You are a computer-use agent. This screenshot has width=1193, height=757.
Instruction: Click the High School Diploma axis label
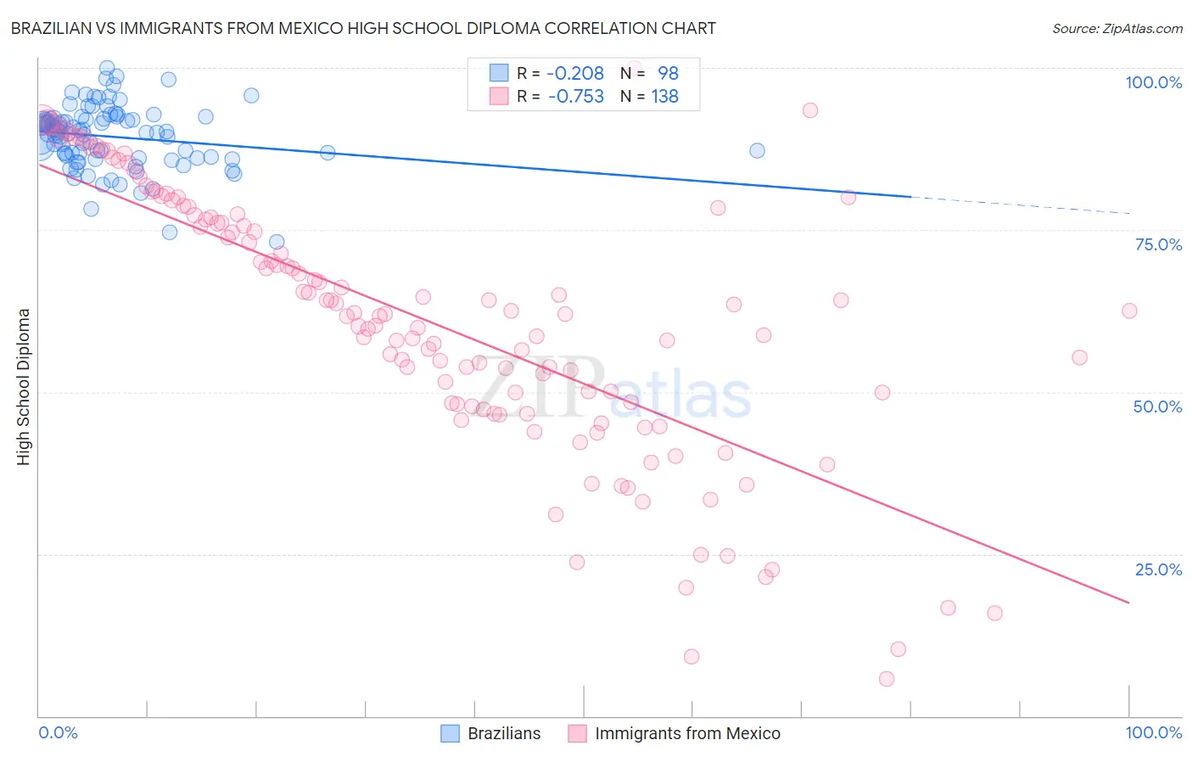(24, 386)
